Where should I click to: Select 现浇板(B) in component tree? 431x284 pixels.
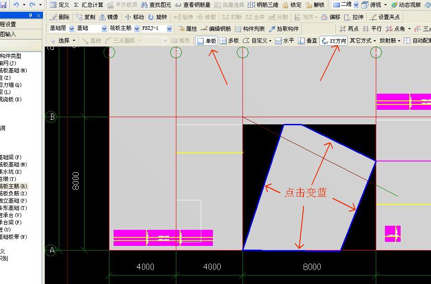[x=11, y=99]
